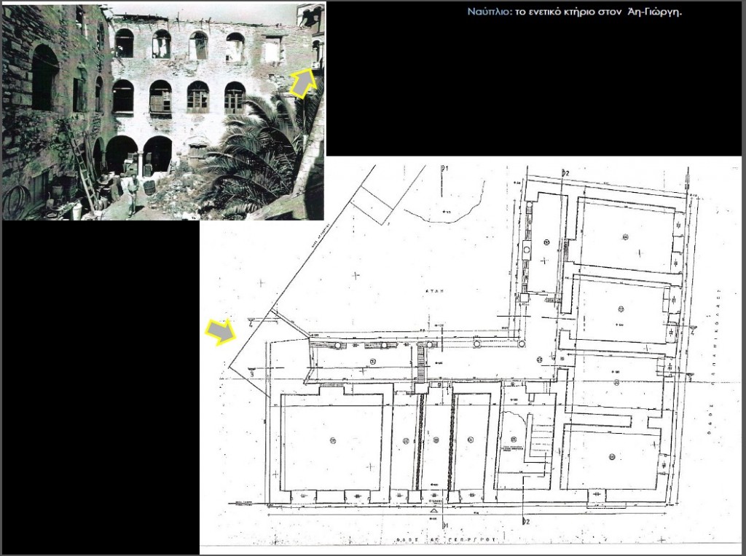Click the barrel next to the man
Image resolution: width=746 pixels, height=556 pixels.
(149, 187)
